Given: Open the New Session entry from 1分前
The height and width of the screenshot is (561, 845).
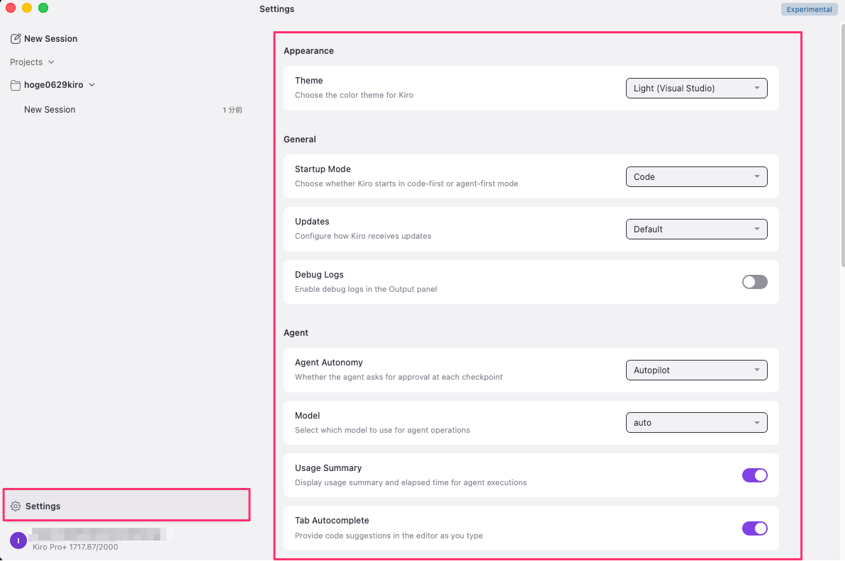Looking at the screenshot, I should pos(127,110).
